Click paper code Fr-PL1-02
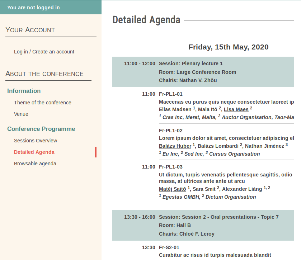Image resolution: width=301 pixels, height=260 pixels. point(171,131)
